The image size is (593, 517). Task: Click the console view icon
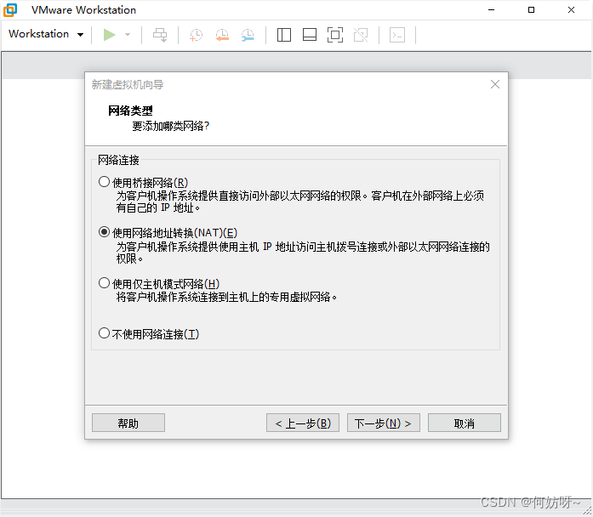[x=397, y=35]
